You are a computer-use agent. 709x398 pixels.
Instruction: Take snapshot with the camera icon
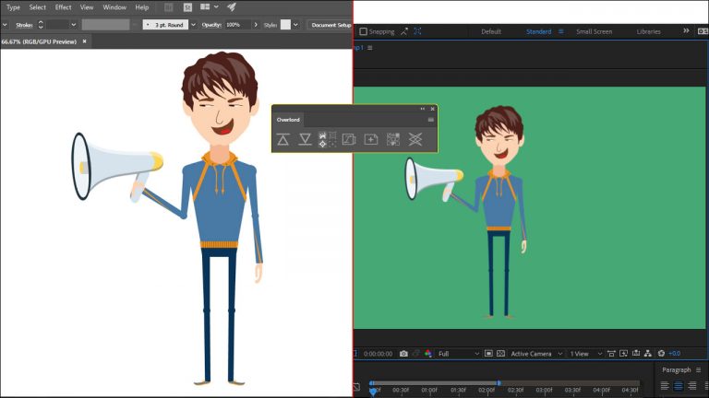pos(403,354)
